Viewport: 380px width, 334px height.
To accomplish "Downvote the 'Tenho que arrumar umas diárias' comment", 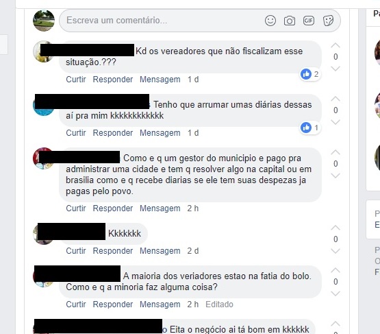I will [x=335, y=122].
